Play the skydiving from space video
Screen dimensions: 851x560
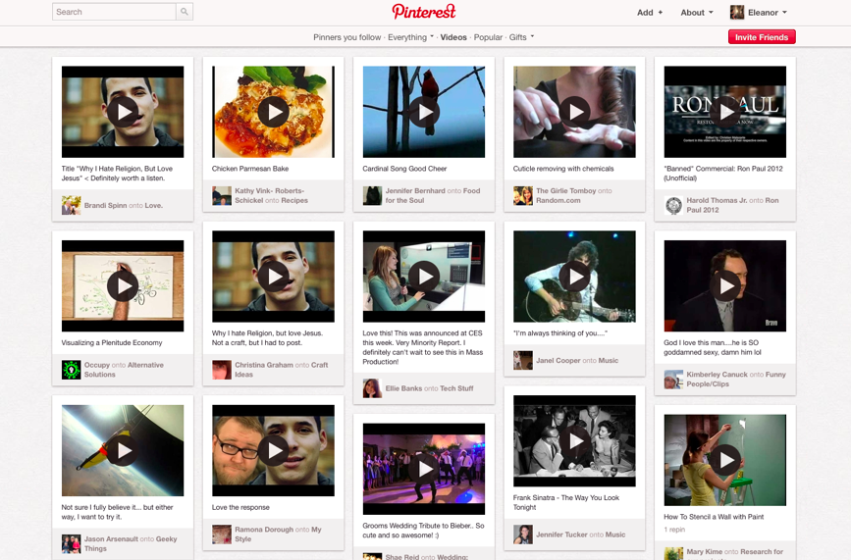coord(123,450)
